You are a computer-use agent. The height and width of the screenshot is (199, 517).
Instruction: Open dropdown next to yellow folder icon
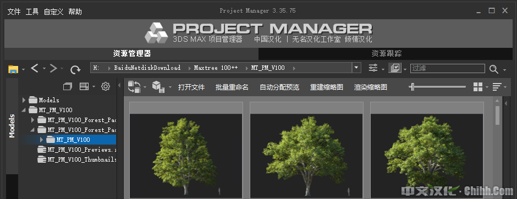pos(24,69)
